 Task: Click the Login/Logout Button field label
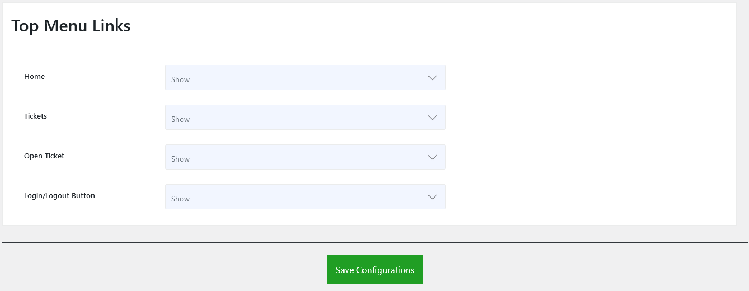click(x=59, y=196)
